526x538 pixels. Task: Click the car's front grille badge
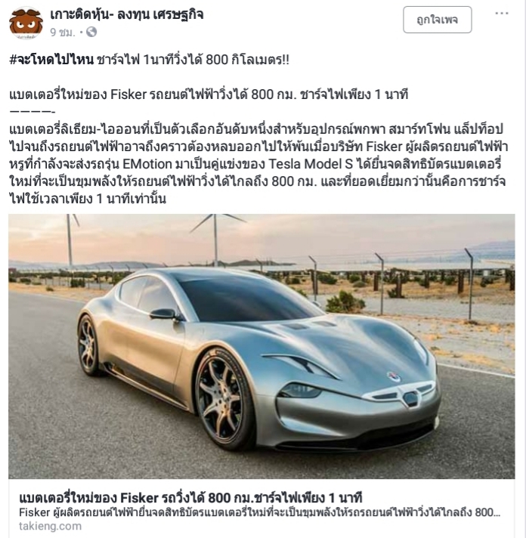(410, 398)
